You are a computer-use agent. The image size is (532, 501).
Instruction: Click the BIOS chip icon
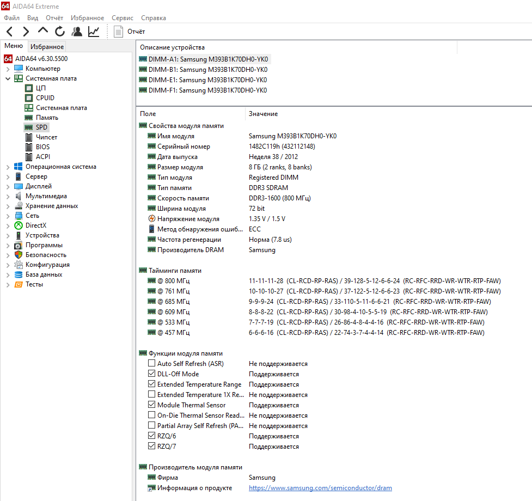tap(29, 147)
